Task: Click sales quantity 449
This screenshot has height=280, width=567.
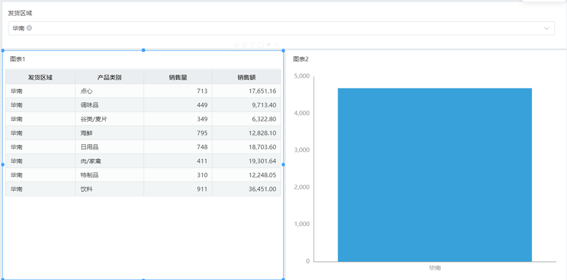Action: (178, 105)
